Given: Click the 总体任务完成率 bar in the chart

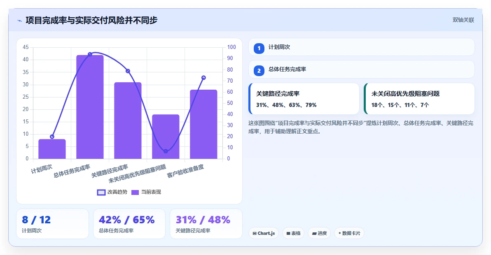Looking at the screenshot, I should tap(90, 107).
